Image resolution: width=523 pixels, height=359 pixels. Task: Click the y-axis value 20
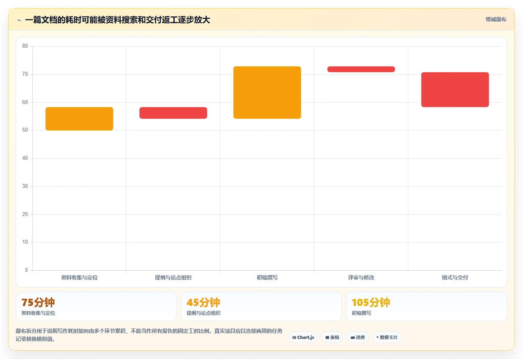click(x=25, y=214)
